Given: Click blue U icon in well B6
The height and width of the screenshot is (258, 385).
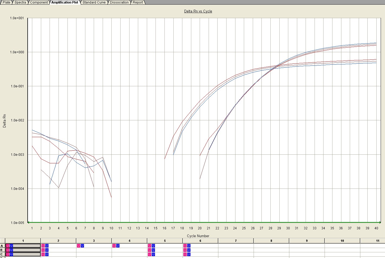Looking at the screenshot, I should [x=189, y=250].
